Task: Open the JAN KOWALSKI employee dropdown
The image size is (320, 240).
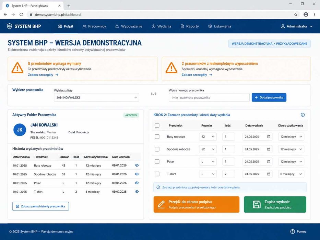Action: point(96,98)
